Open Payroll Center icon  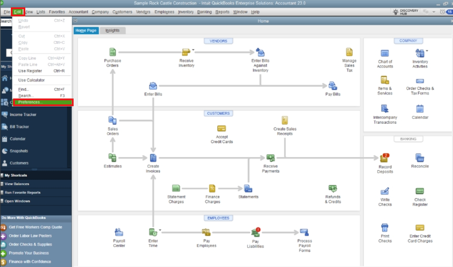(x=119, y=233)
